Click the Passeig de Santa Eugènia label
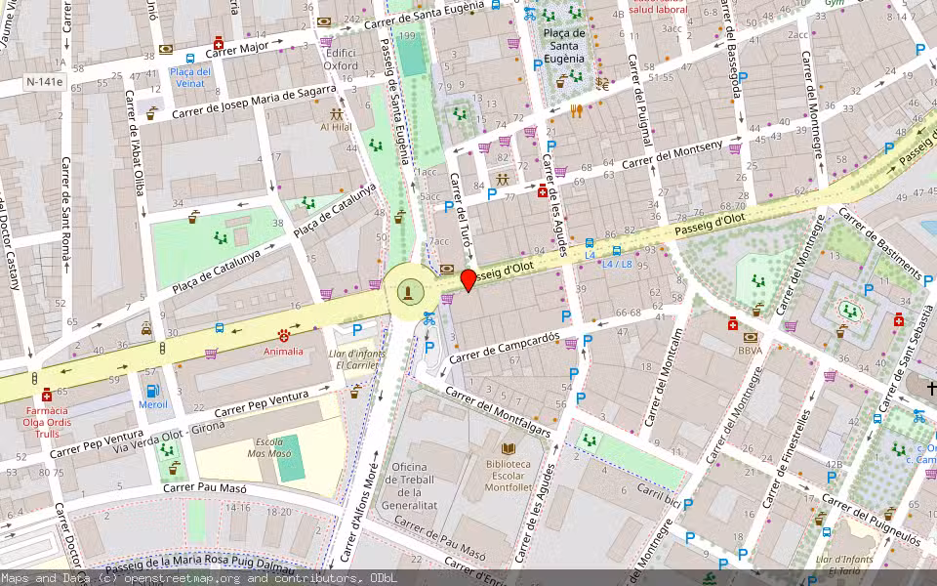This screenshot has width=937, height=586. (395, 101)
